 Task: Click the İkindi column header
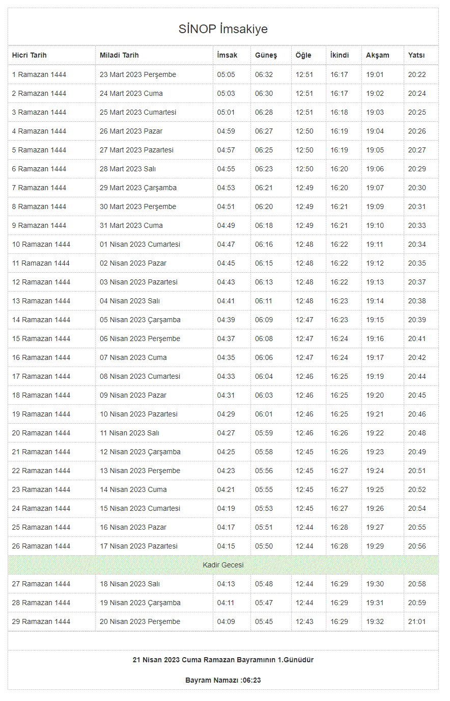point(340,55)
